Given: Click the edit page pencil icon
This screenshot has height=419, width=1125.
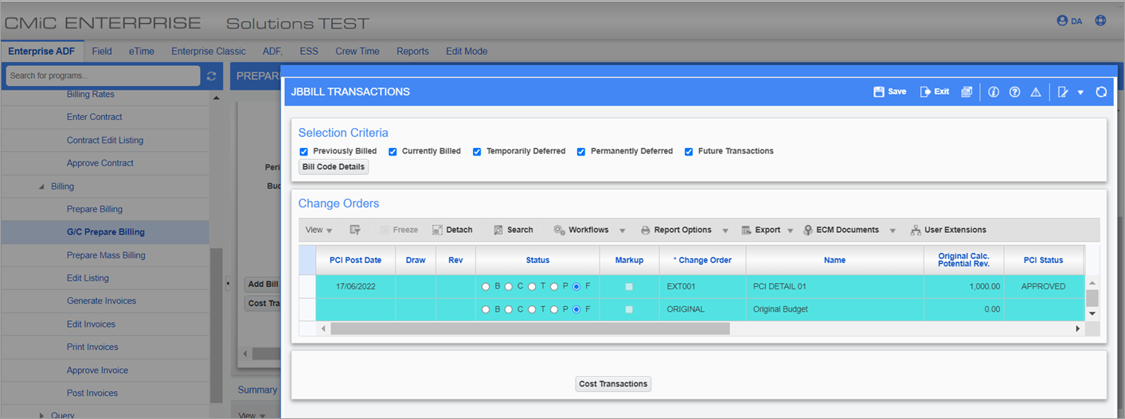Looking at the screenshot, I should click(x=1063, y=91).
